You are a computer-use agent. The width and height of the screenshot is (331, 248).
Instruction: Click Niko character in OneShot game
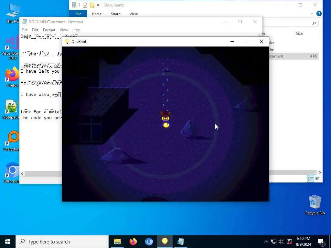166,119
